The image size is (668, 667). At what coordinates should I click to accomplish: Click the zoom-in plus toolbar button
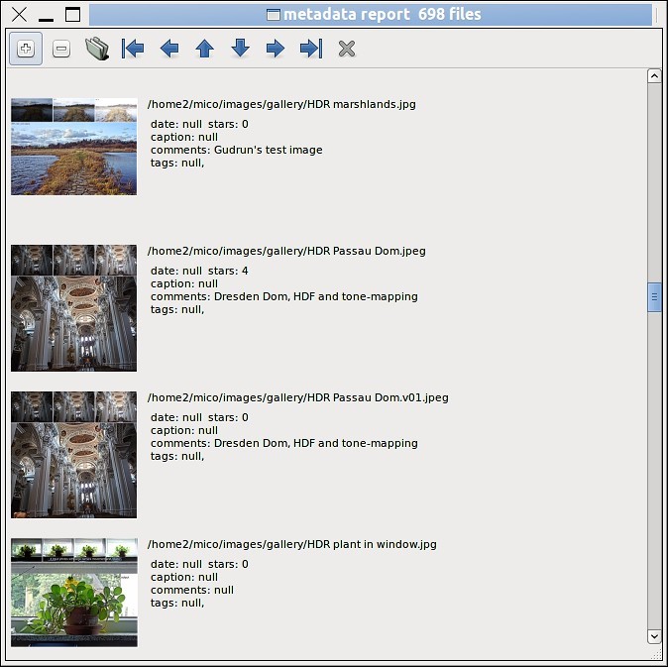click(x=26, y=49)
